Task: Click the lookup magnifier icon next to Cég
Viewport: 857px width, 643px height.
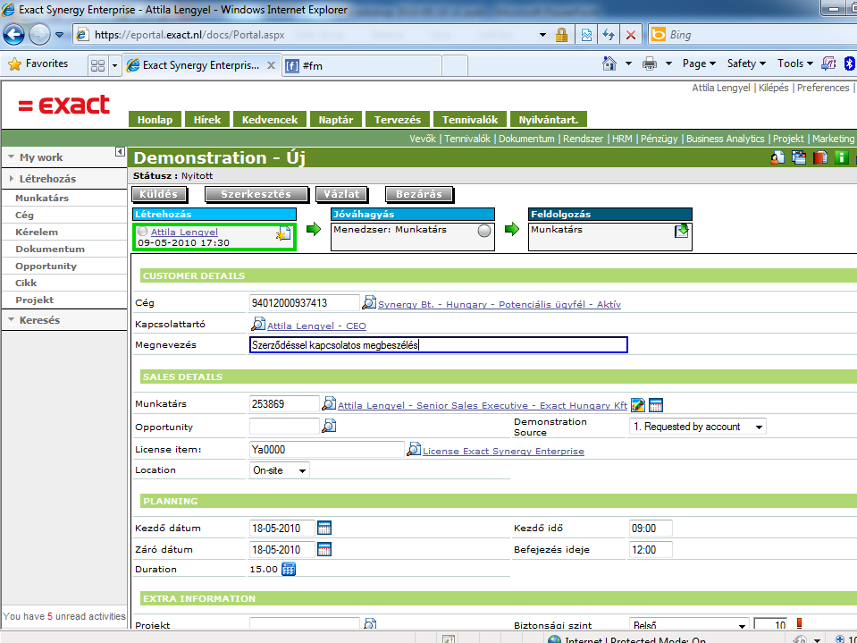Action: [x=369, y=301]
